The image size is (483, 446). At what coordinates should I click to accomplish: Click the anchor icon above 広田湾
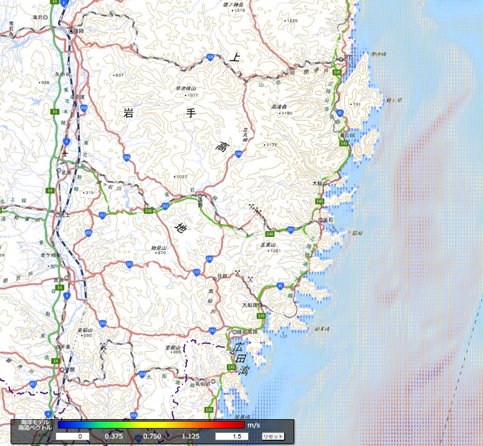[x=282, y=335]
